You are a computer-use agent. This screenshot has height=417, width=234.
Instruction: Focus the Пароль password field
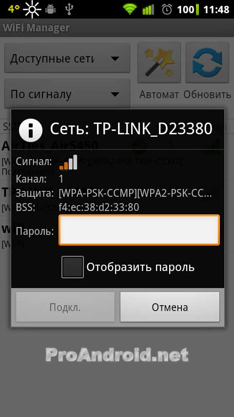[x=139, y=230]
